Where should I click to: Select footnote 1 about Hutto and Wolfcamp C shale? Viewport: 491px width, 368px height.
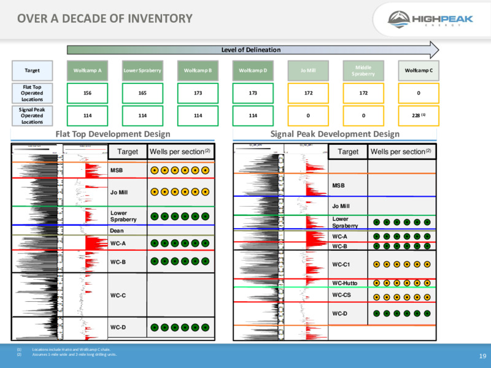(x=64, y=350)
